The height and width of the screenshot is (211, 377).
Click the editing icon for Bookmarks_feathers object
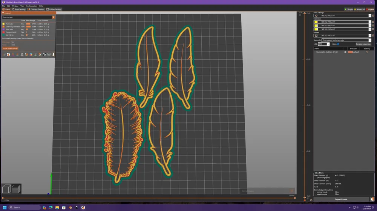tap(366, 52)
